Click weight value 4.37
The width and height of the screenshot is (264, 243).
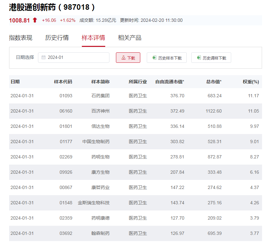(254, 187)
